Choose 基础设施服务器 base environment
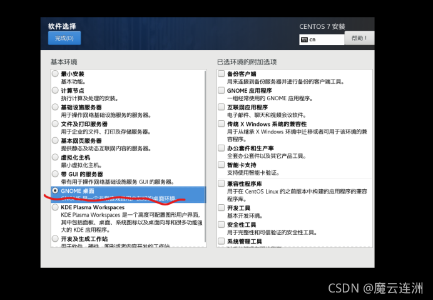Viewport: 433px width, 300px height. point(55,107)
